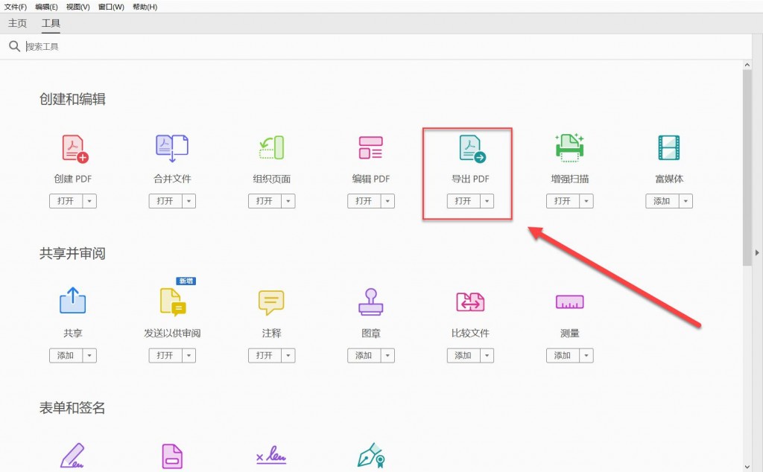Click 添加 button under 共享
The height and width of the screenshot is (472, 763).
[66, 355]
